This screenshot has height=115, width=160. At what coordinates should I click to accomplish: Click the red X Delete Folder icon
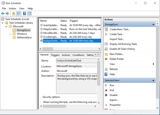click(106, 59)
